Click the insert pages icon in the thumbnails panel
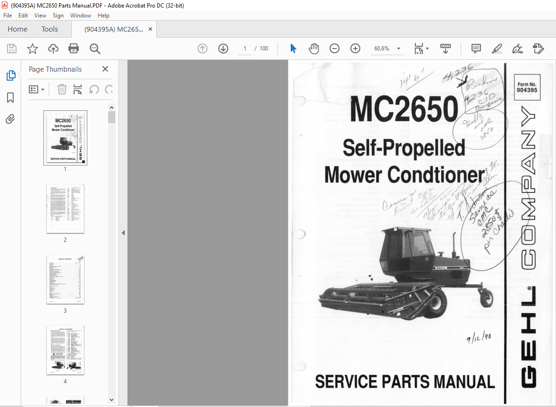Image resolution: width=556 pixels, height=407 pixels. point(78,89)
